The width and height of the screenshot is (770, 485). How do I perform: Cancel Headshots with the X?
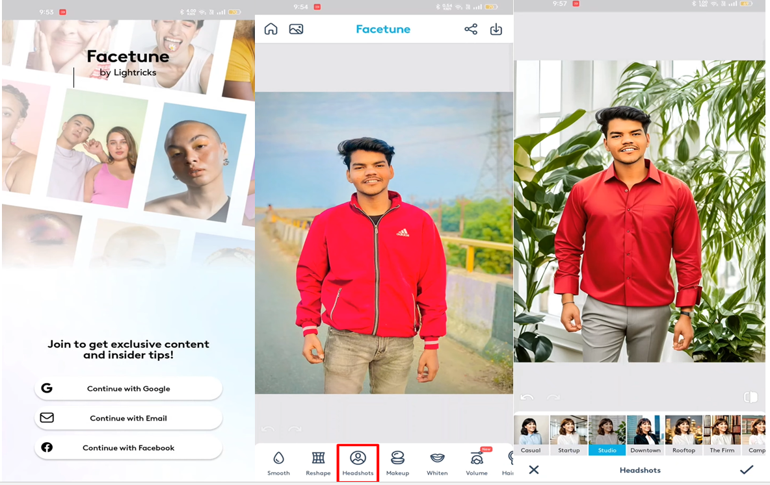(534, 470)
